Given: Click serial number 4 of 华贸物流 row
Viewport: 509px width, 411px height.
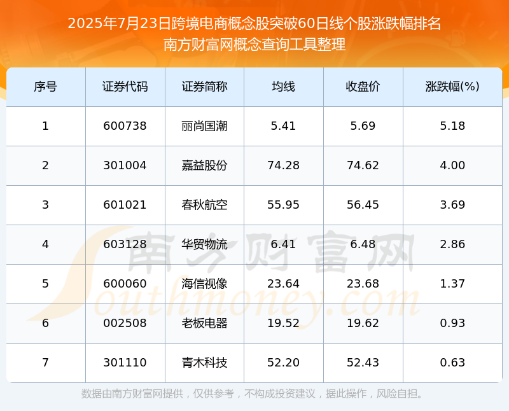Looking at the screenshot, I should click(x=45, y=244).
